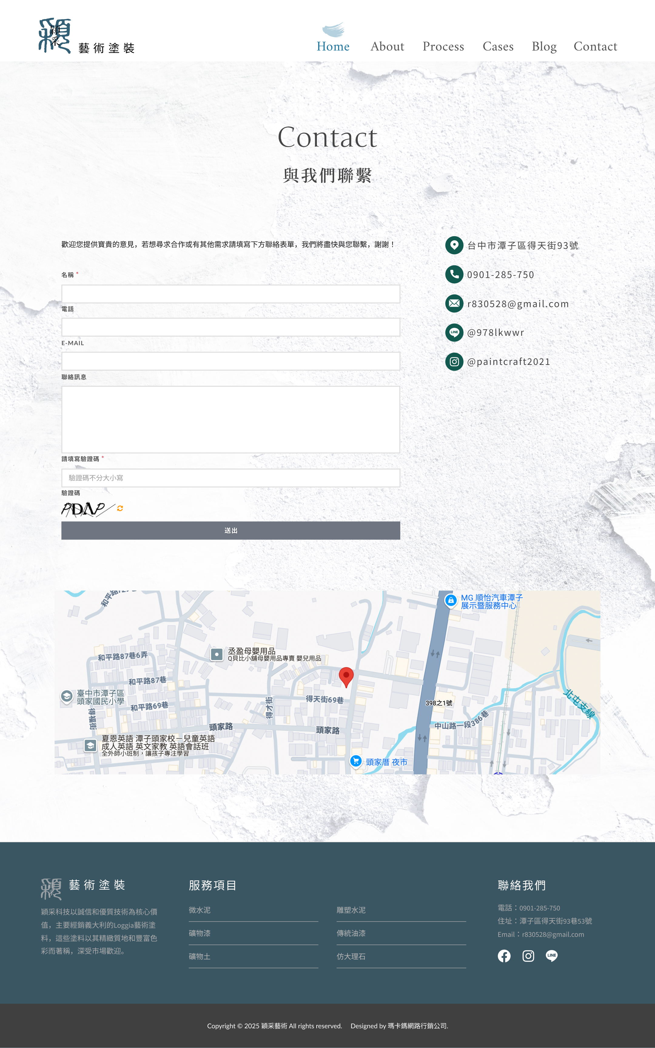Open the footer LINE chat icon

coord(552,956)
